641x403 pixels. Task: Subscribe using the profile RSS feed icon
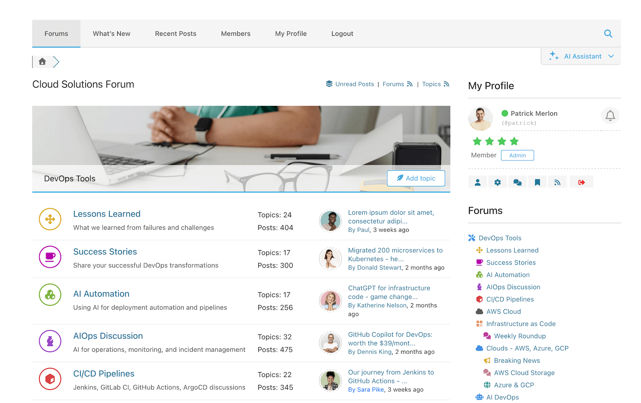[557, 182]
